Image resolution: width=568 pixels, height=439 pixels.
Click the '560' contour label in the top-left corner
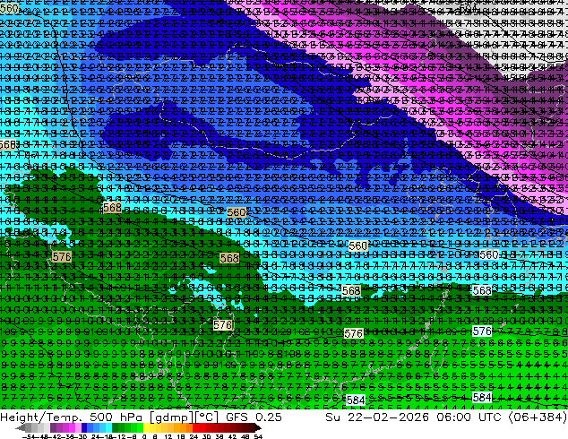9,8
